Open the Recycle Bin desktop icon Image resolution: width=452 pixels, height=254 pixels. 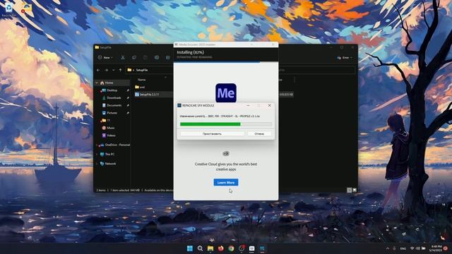coord(8,9)
